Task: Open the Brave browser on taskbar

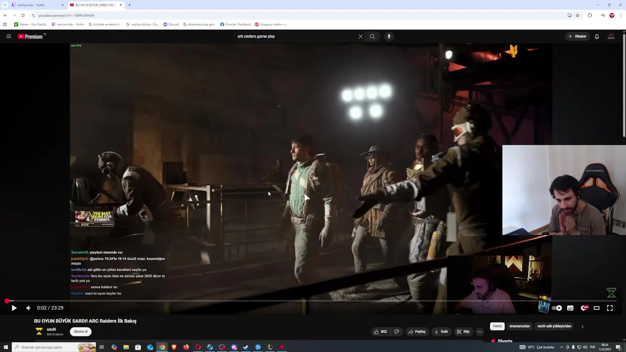Action: [x=174, y=347]
